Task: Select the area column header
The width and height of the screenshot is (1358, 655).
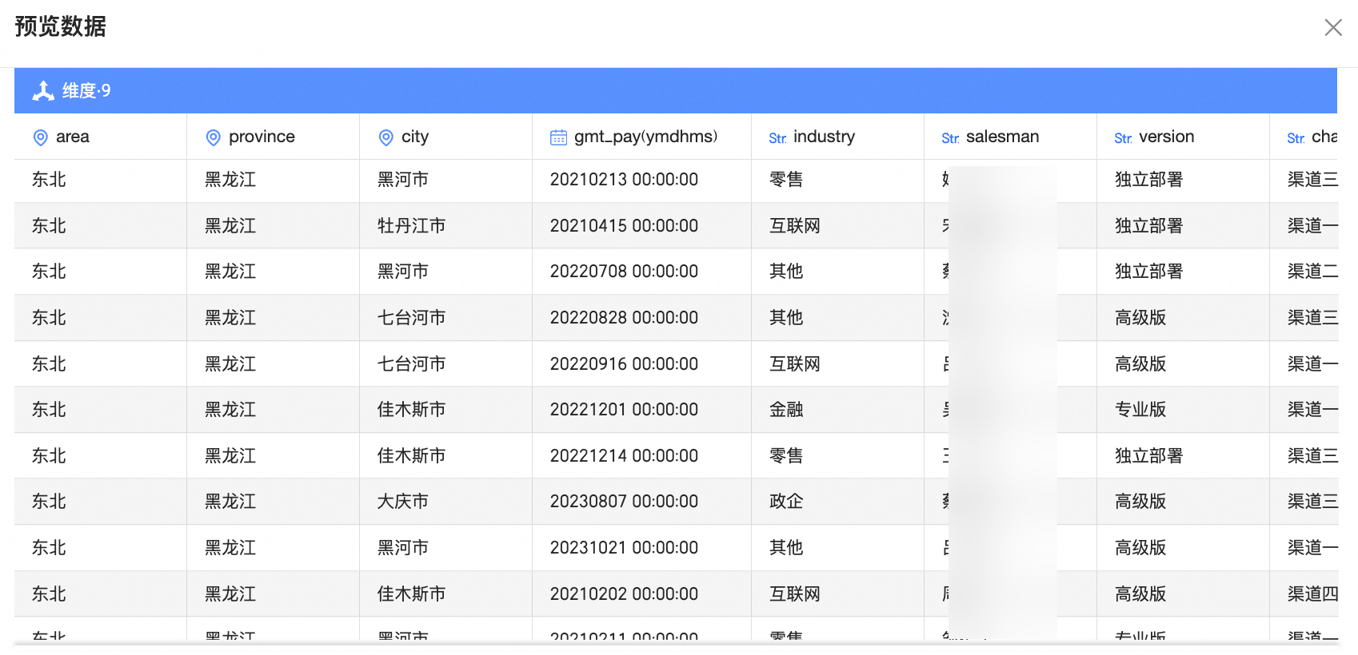Action: pos(101,137)
